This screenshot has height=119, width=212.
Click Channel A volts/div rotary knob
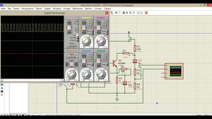tap(86, 41)
